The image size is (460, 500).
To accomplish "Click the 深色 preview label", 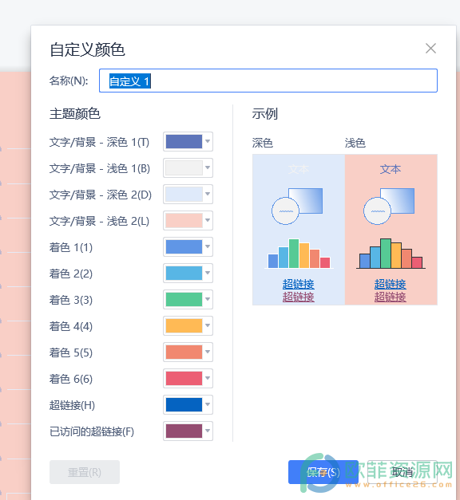I will click(263, 143).
